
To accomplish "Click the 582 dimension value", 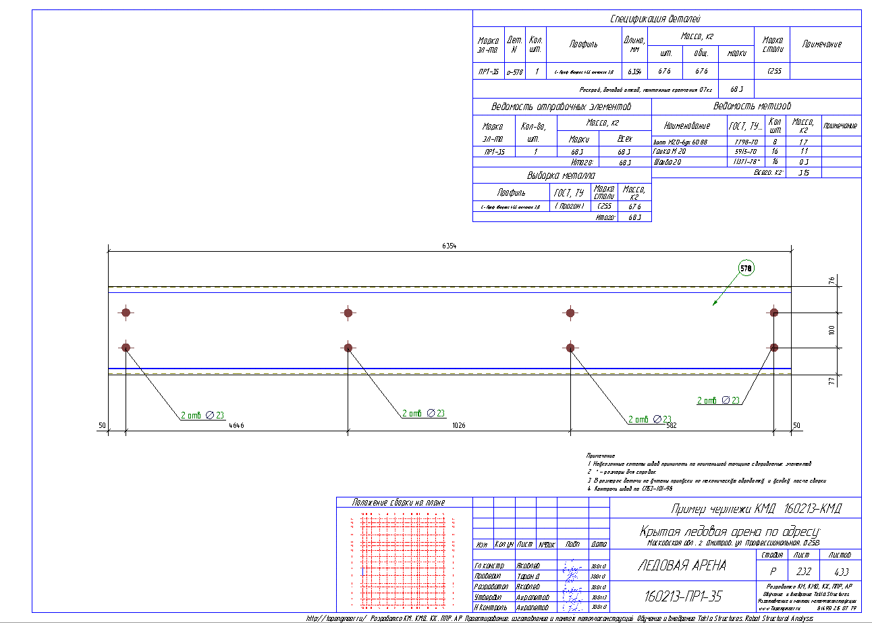I will click(x=670, y=426).
